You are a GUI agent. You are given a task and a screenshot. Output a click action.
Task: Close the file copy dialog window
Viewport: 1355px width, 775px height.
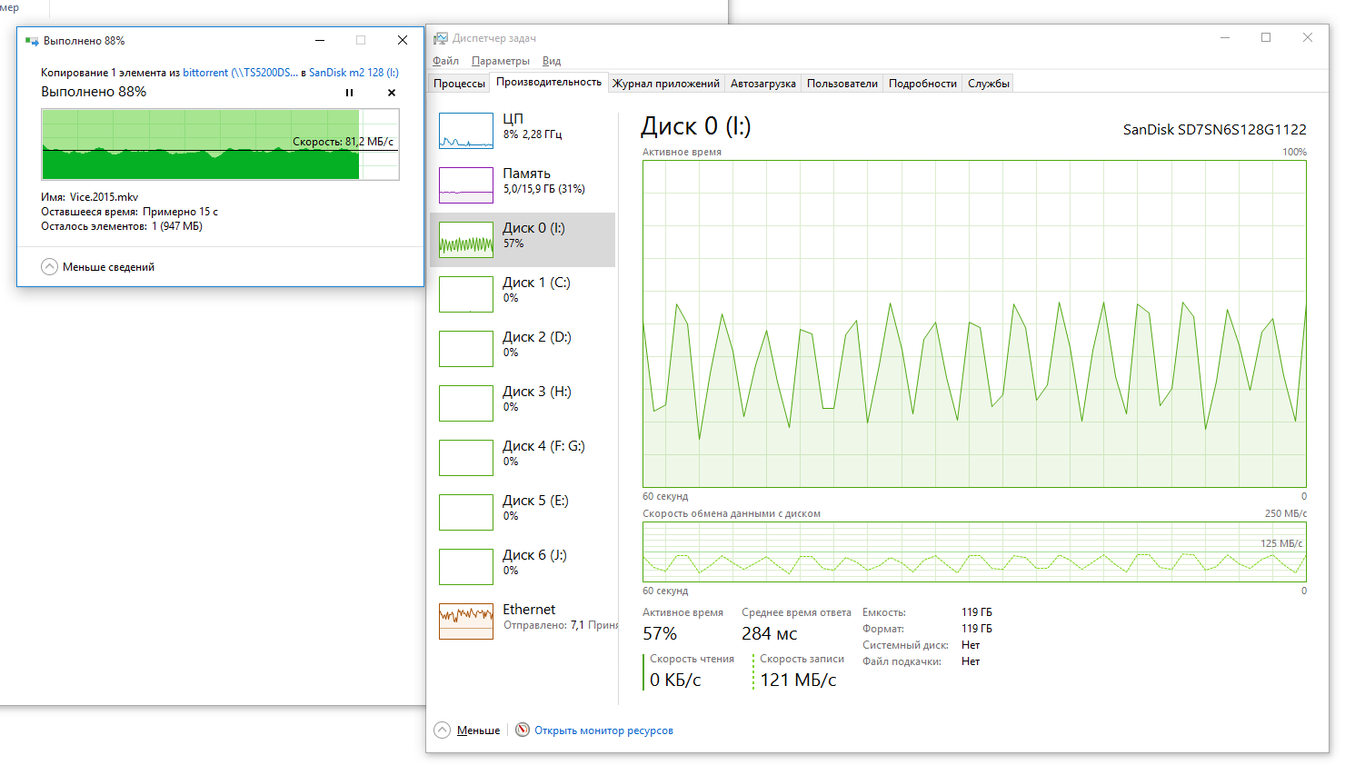coord(403,41)
